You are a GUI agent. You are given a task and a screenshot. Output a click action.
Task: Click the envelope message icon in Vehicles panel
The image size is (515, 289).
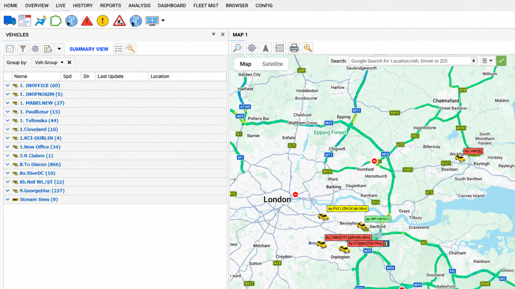pyautogui.click(x=10, y=49)
